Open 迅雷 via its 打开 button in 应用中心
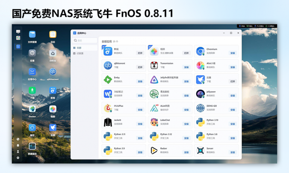Image resolution: width=289 pixels, height=173 pixels. (233, 81)
